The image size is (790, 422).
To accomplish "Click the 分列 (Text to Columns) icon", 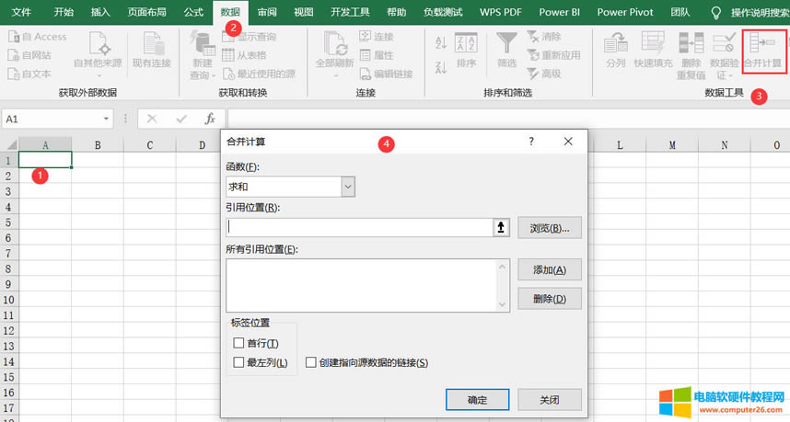I will pyautogui.click(x=615, y=51).
